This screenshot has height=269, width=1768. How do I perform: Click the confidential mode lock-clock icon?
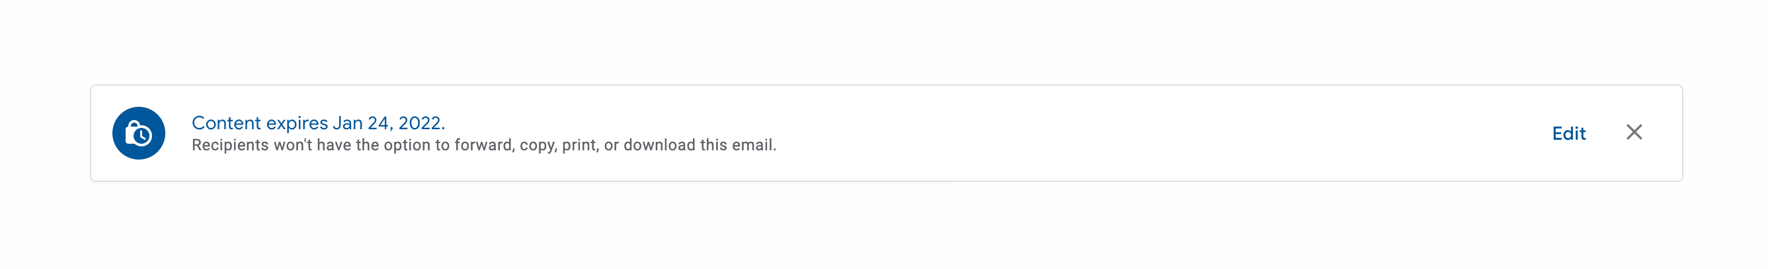click(x=139, y=133)
